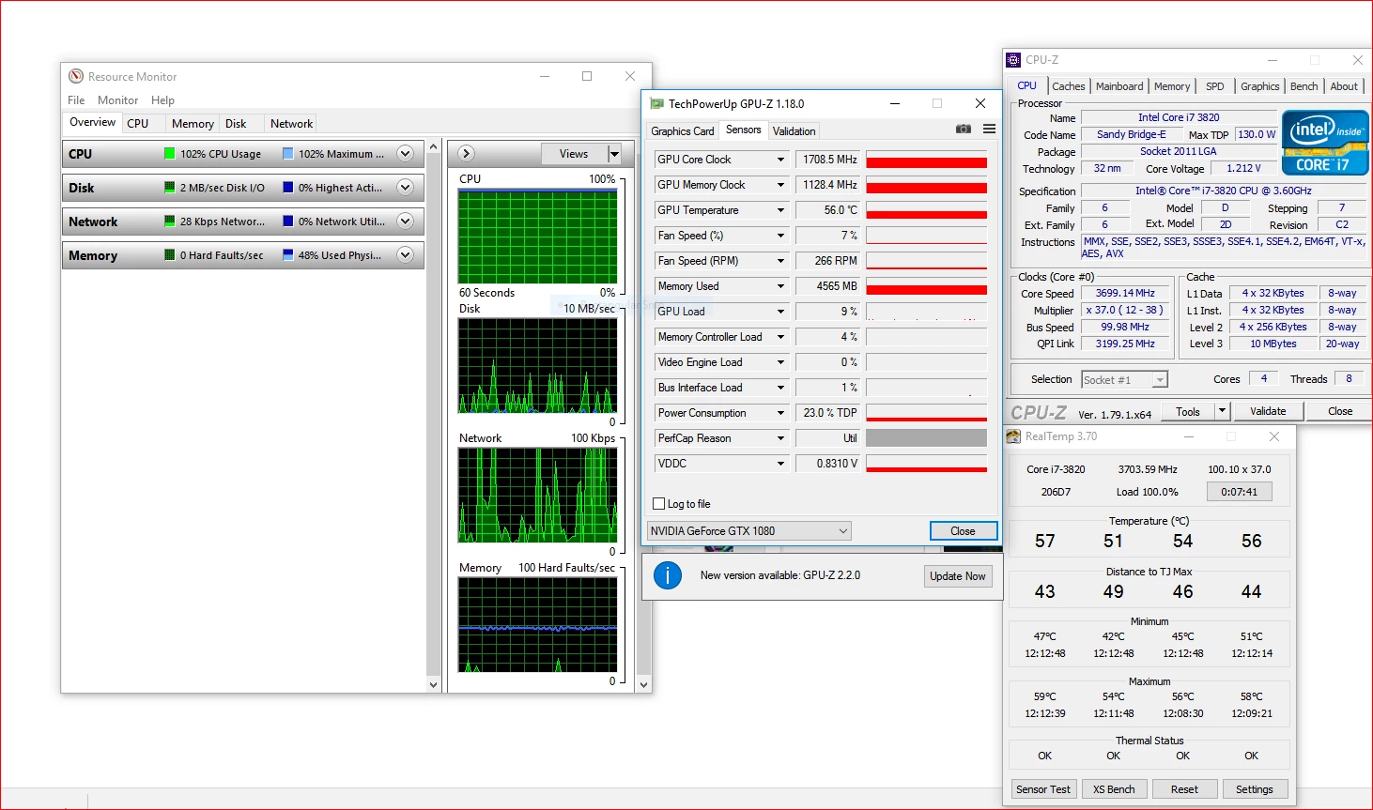Open the Graphics tab in CPU-Z
Image resolution: width=1373 pixels, height=810 pixels.
[x=1259, y=86]
